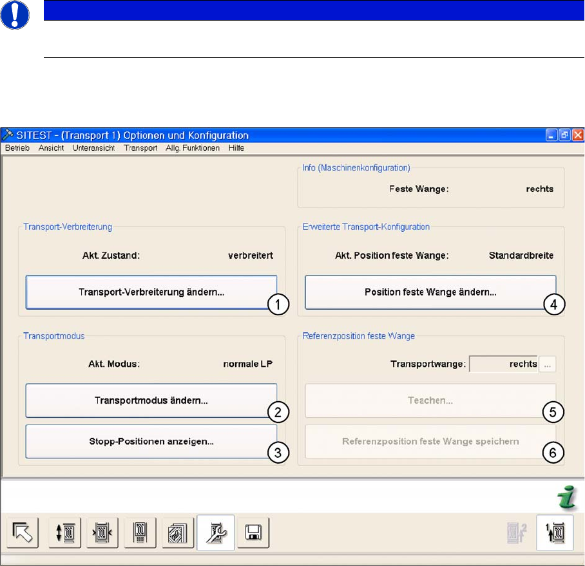585x566 pixels.
Task: Click the floppy disk save icon
Action: [x=254, y=533]
